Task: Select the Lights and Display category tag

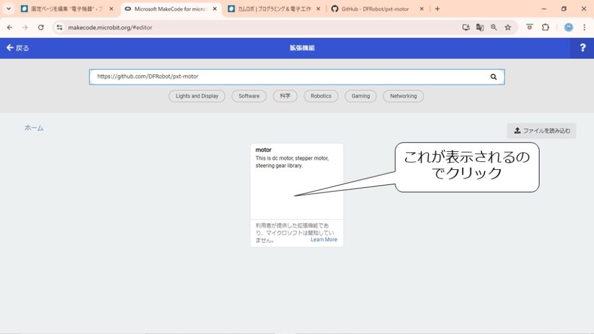Action: click(197, 96)
